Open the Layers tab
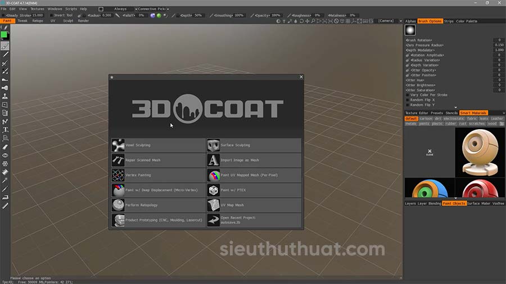Screen dimensions: 506x284 point(410,204)
